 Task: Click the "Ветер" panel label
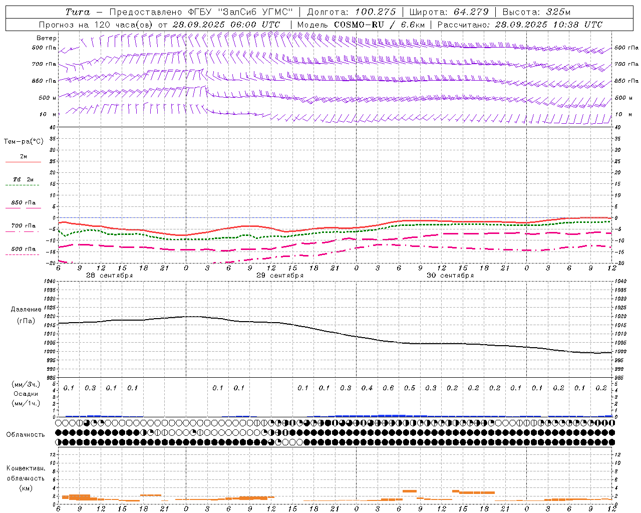(x=47, y=38)
